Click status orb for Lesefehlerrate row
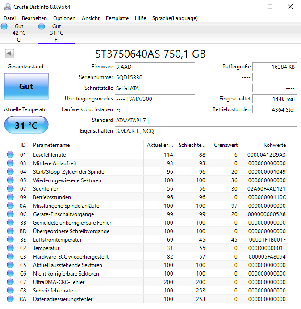301x309 pixels. [10, 154]
